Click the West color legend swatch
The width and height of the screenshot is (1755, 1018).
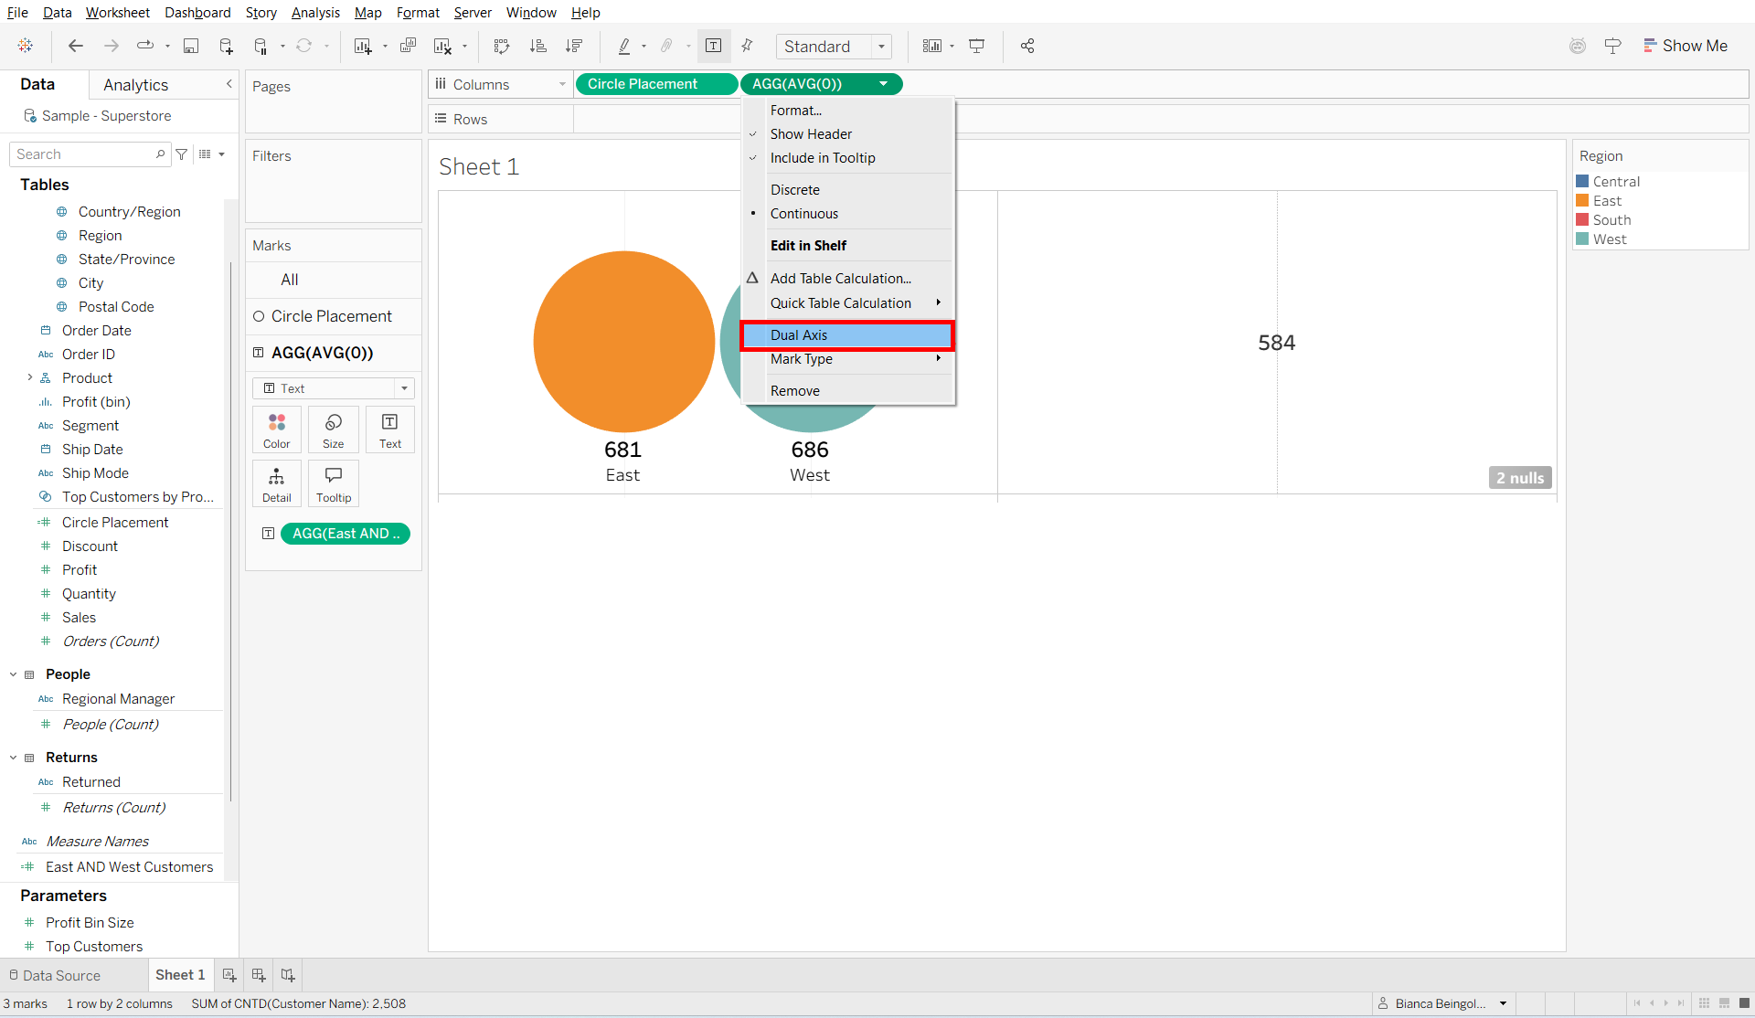1582,239
